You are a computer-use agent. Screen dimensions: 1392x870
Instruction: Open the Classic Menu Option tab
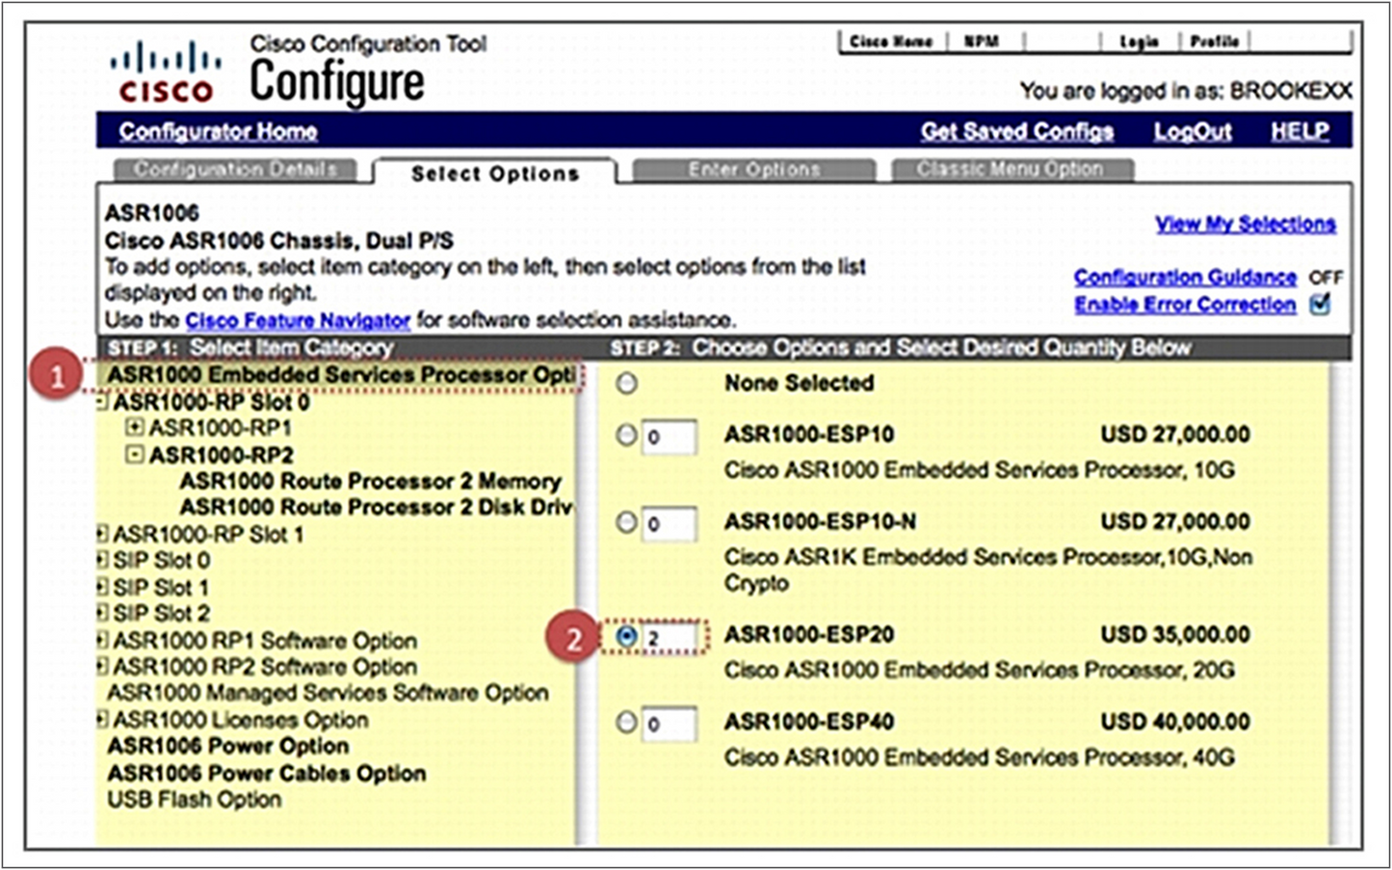coord(1010,170)
